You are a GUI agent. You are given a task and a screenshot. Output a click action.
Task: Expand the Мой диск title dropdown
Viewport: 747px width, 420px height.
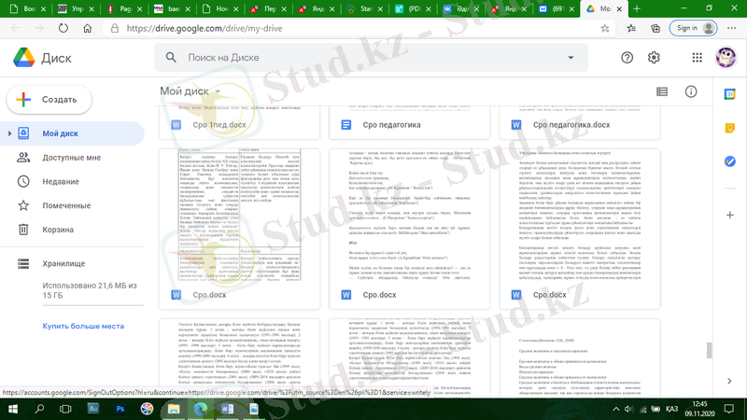point(218,91)
